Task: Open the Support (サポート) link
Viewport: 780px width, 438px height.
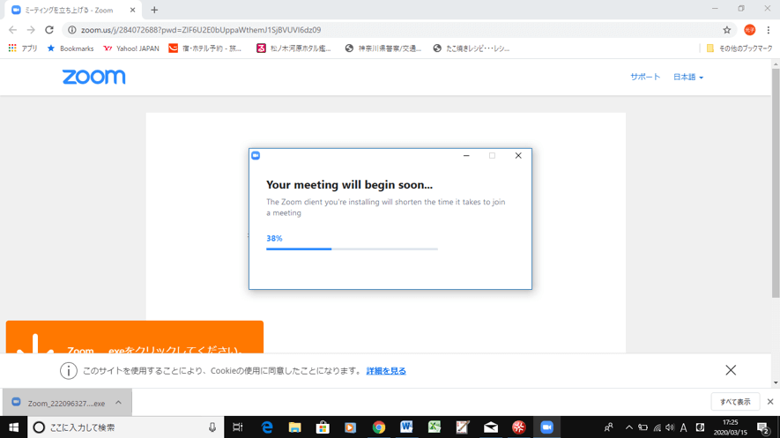Action: pyautogui.click(x=645, y=77)
